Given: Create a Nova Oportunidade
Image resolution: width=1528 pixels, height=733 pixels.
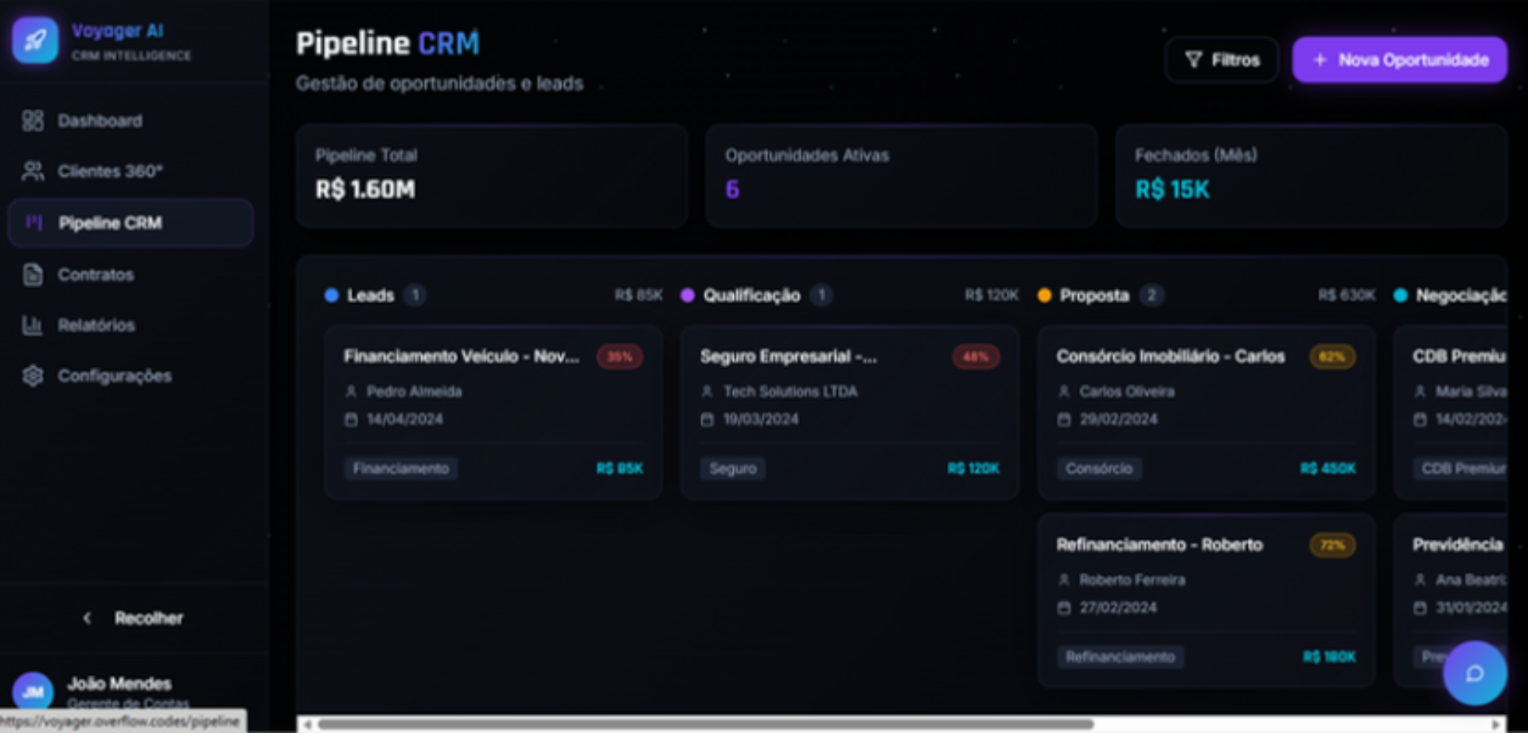Looking at the screenshot, I should (1399, 60).
